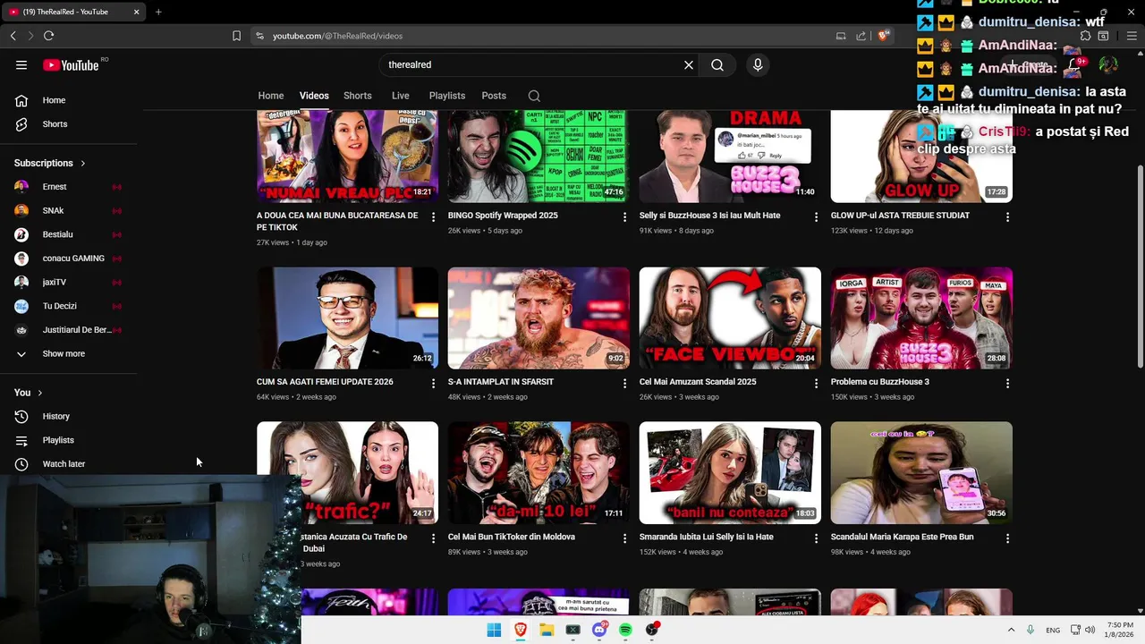Open the Windows Start menu
The width and height of the screenshot is (1145, 644).
click(x=494, y=630)
